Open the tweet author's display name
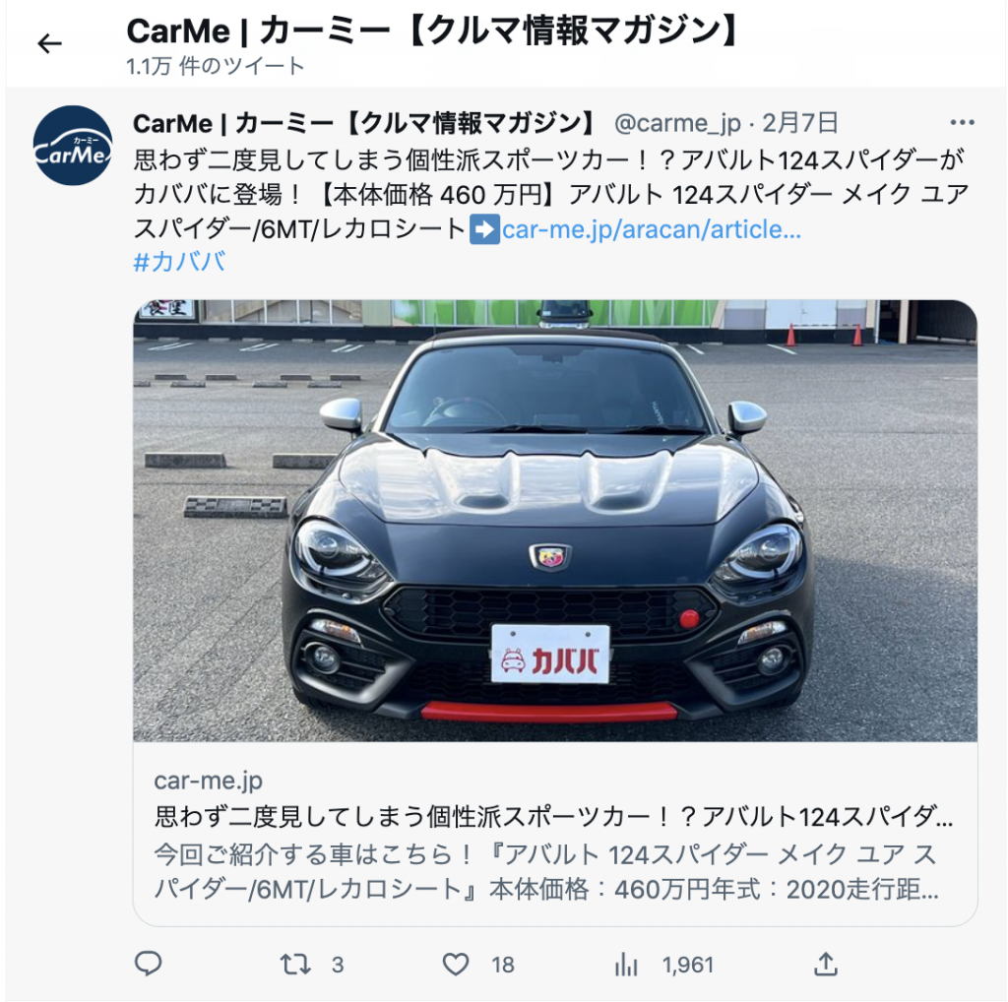Image resolution: width=1008 pixels, height=1002 pixels. tap(364, 123)
